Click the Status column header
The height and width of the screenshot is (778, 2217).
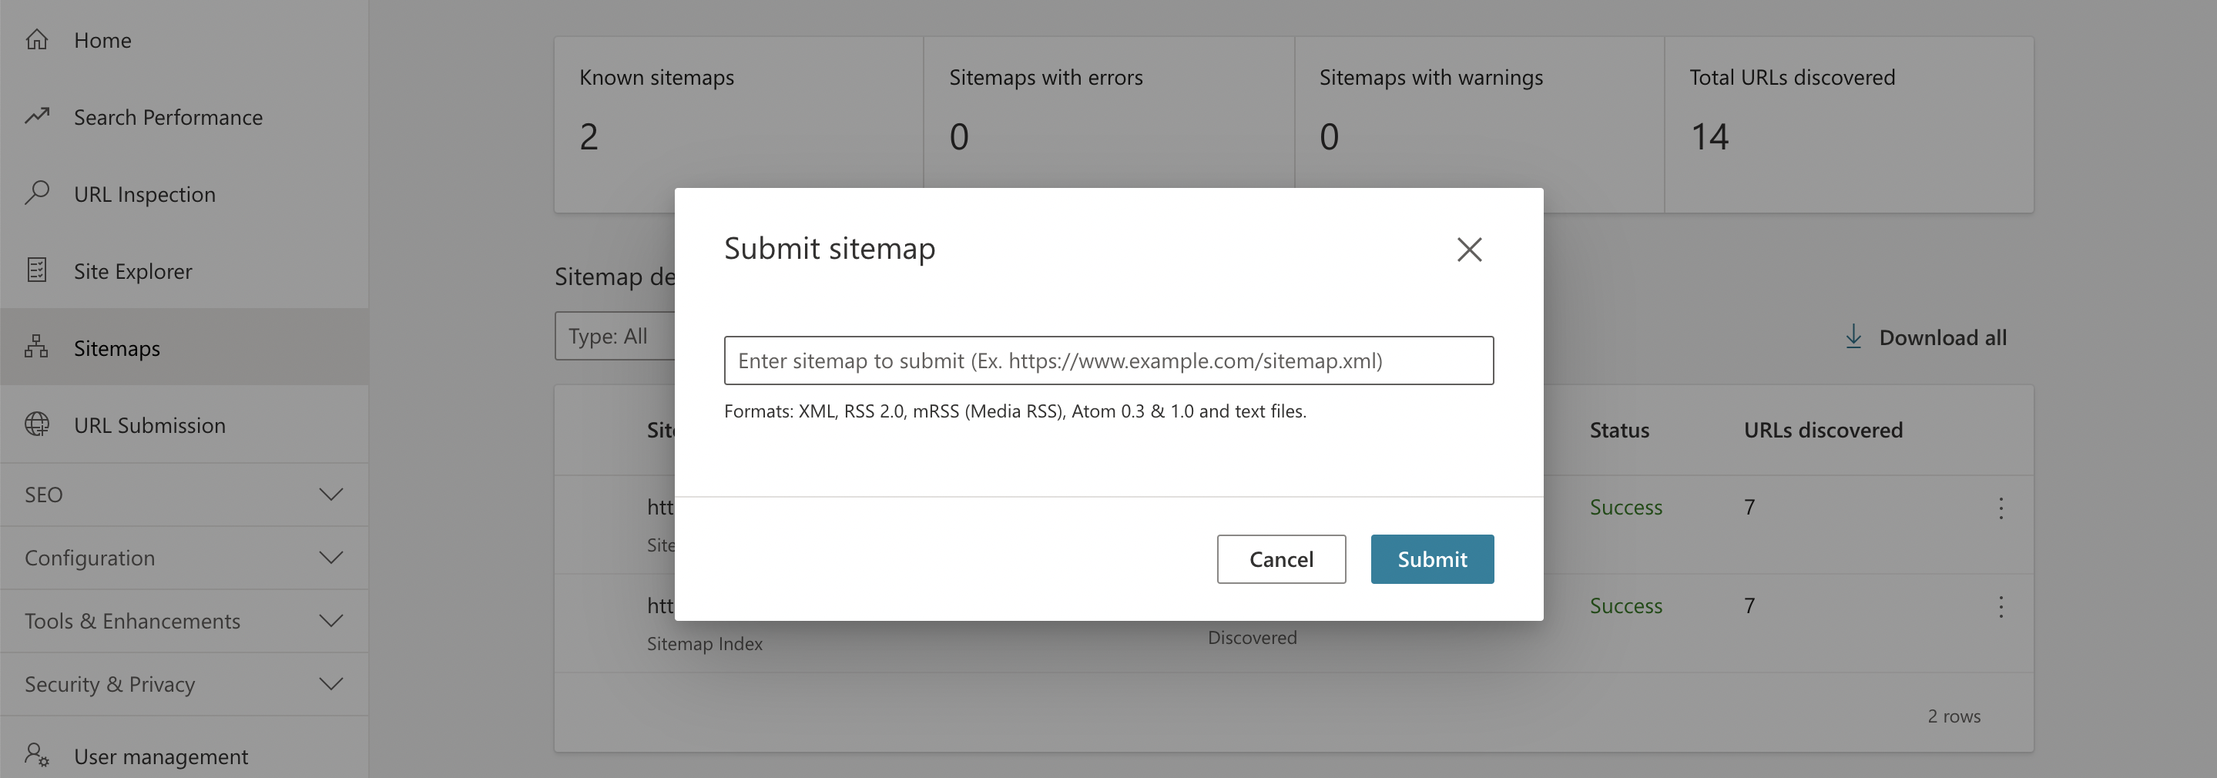click(1619, 430)
